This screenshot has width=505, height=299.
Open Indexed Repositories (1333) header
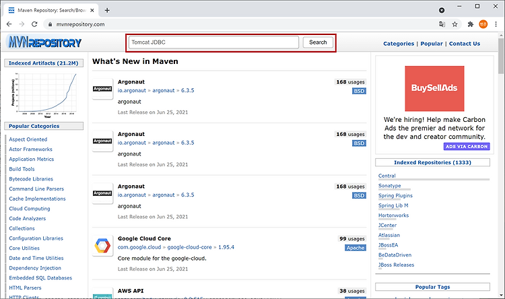432,162
